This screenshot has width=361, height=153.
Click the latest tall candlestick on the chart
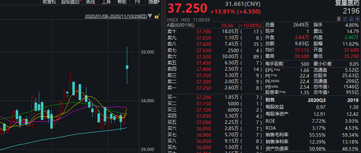127,65
